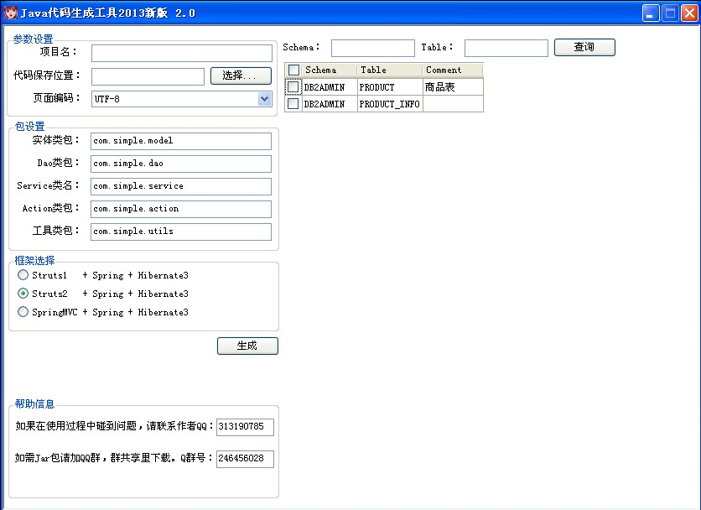The image size is (701, 510).
Task: Click the Schema column header
Action: tap(330, 70)
